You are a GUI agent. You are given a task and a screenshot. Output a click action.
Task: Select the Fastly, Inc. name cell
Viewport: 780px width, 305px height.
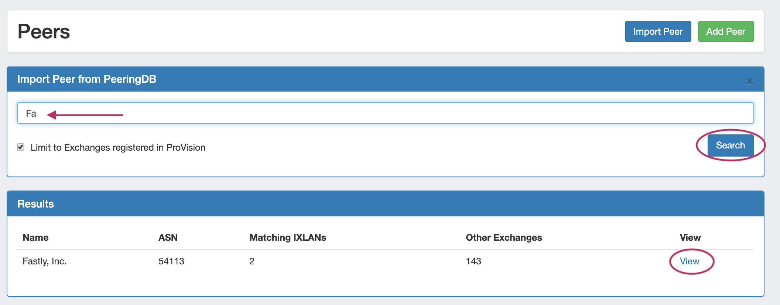point(45,261)
